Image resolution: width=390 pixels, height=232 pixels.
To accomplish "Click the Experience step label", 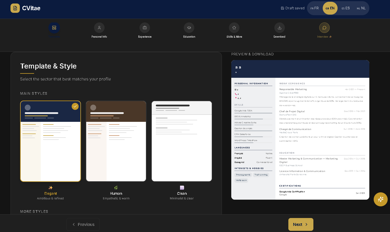I will point(145,37).
